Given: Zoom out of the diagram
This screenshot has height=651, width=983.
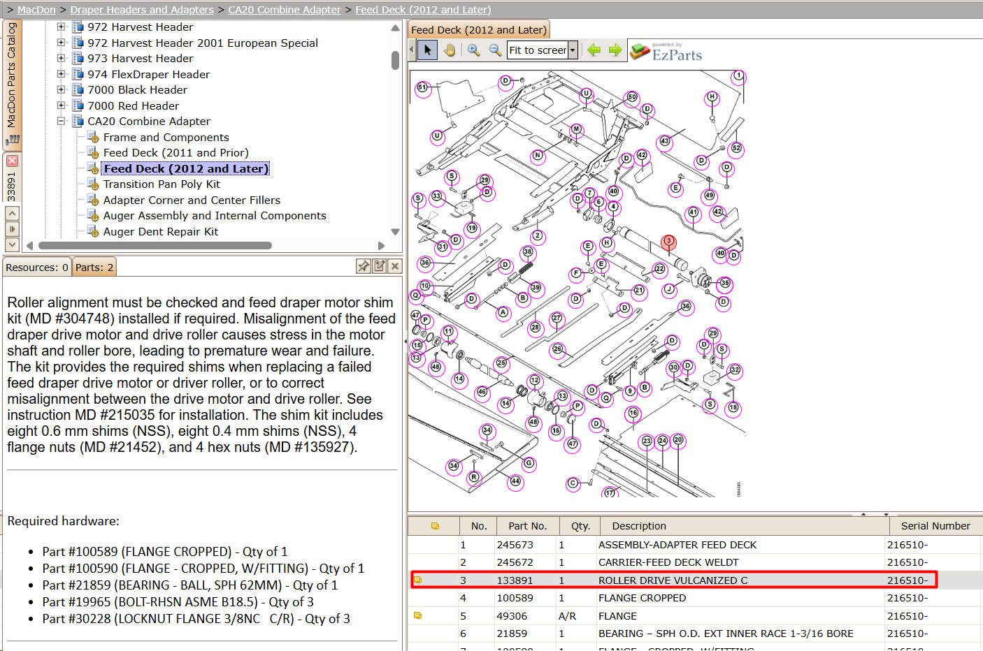Looking at the screenshot, I should click(495, 50).
